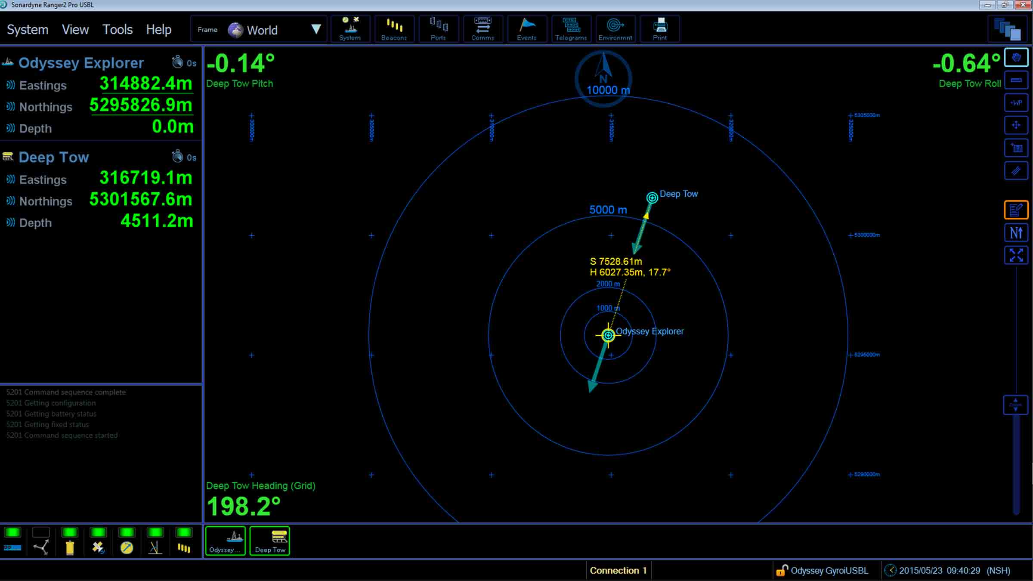This screenshot has height=581, width=1033.
Task: Click Odyssey Explorer Eastings value 314882.4m
Action: click(x=146, y=83)
